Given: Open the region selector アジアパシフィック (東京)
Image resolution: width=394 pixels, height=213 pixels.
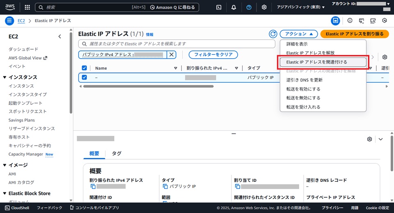Looking at the screenshot, I should pyautogui.click(x=300, y=7).
